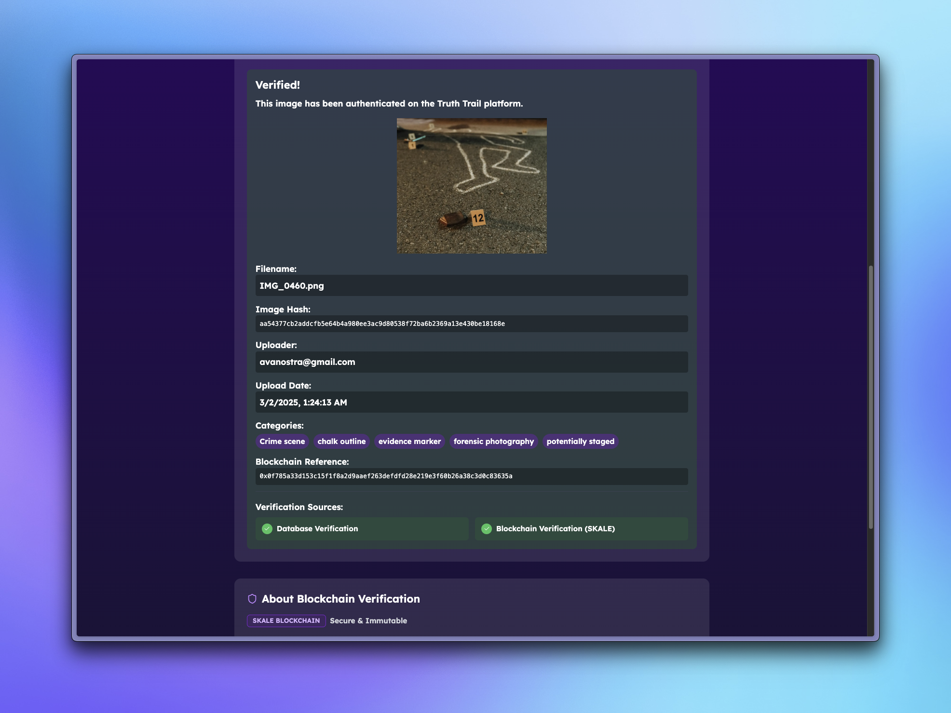Click the Blockchain Verification (SKALE) box
Viewport: 951px width, 713px height.
581,529
